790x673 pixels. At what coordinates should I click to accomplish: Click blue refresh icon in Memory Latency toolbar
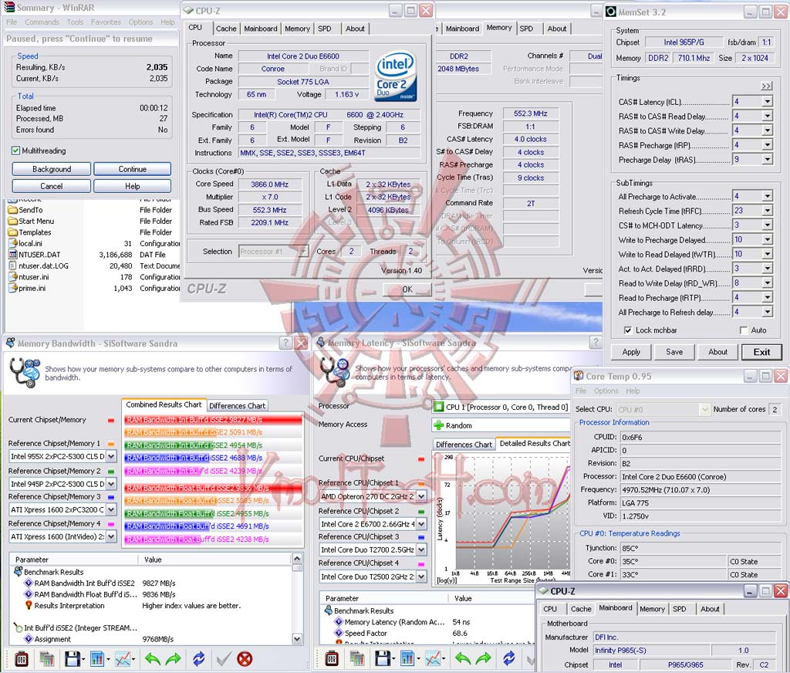coord(509,658)
